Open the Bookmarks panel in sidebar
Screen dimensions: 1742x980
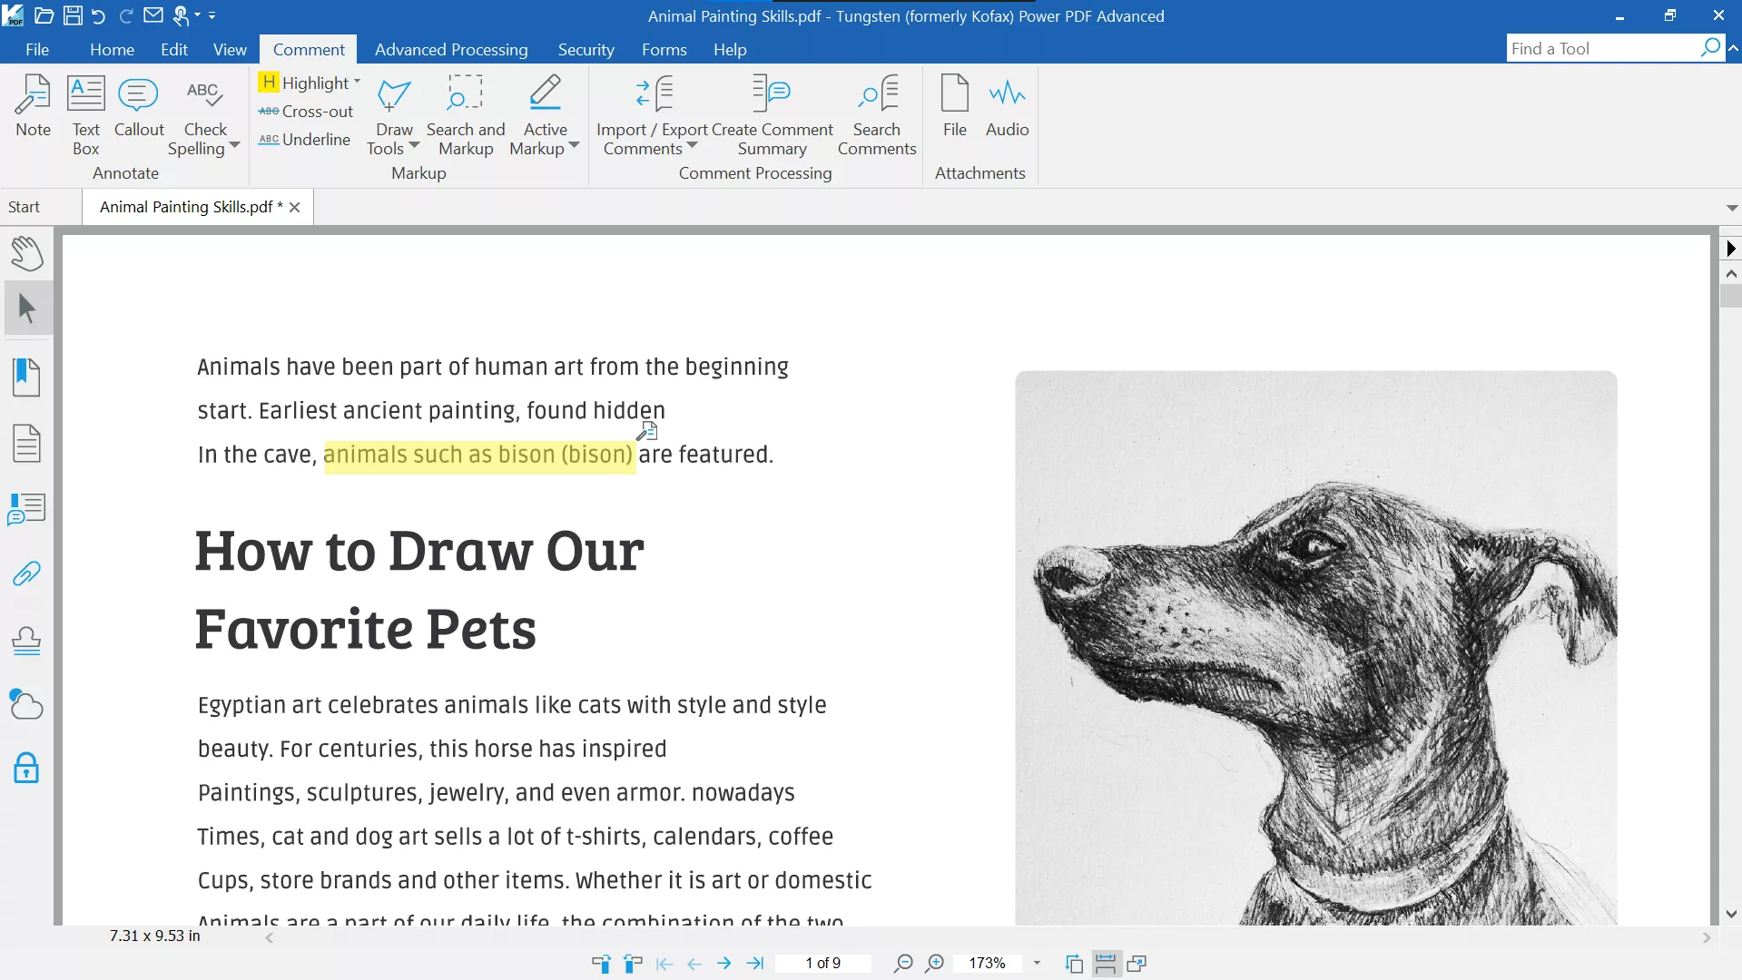click(x=27, y=377)
